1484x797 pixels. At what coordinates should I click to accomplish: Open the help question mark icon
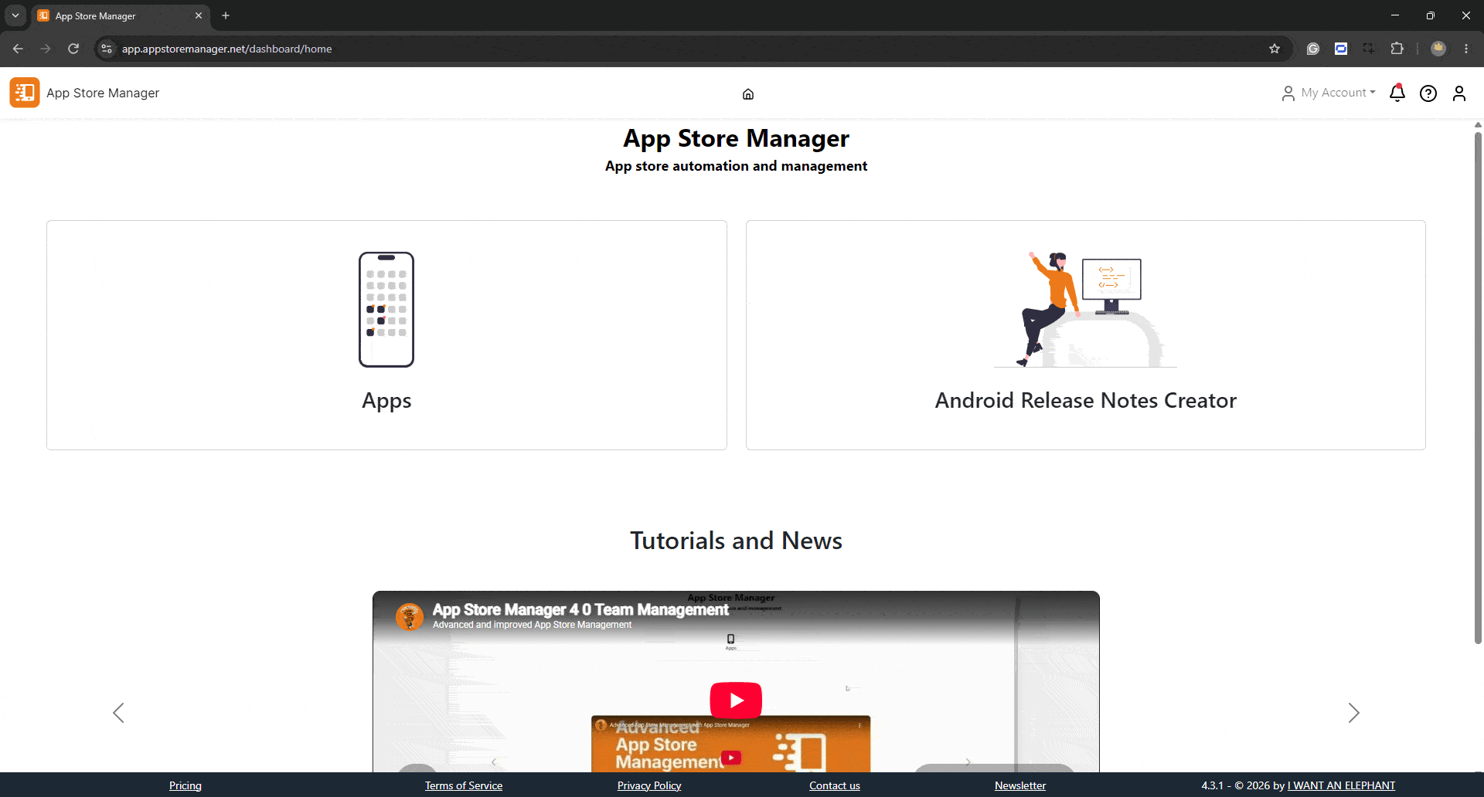tap(1428, 93)
